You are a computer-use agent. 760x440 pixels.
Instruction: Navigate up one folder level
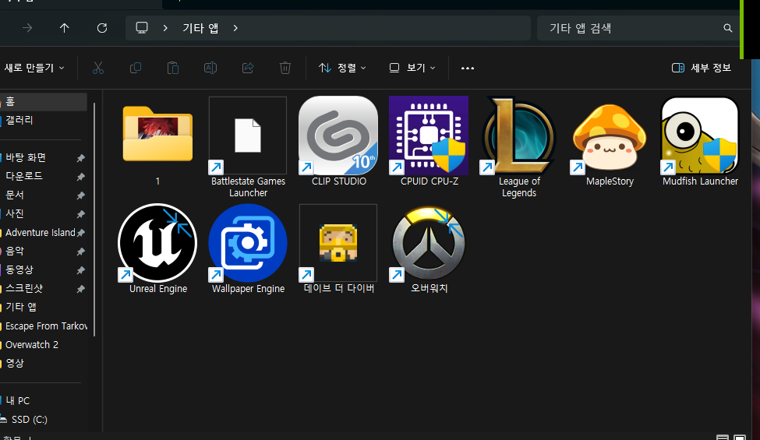click(x=65, y=28)
